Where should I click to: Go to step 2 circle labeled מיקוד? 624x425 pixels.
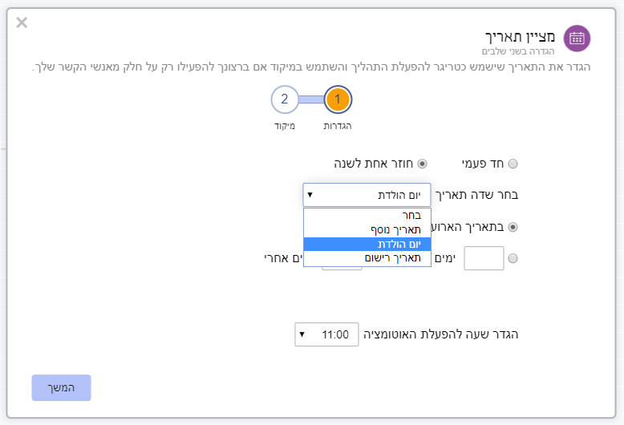coord(285,99)
